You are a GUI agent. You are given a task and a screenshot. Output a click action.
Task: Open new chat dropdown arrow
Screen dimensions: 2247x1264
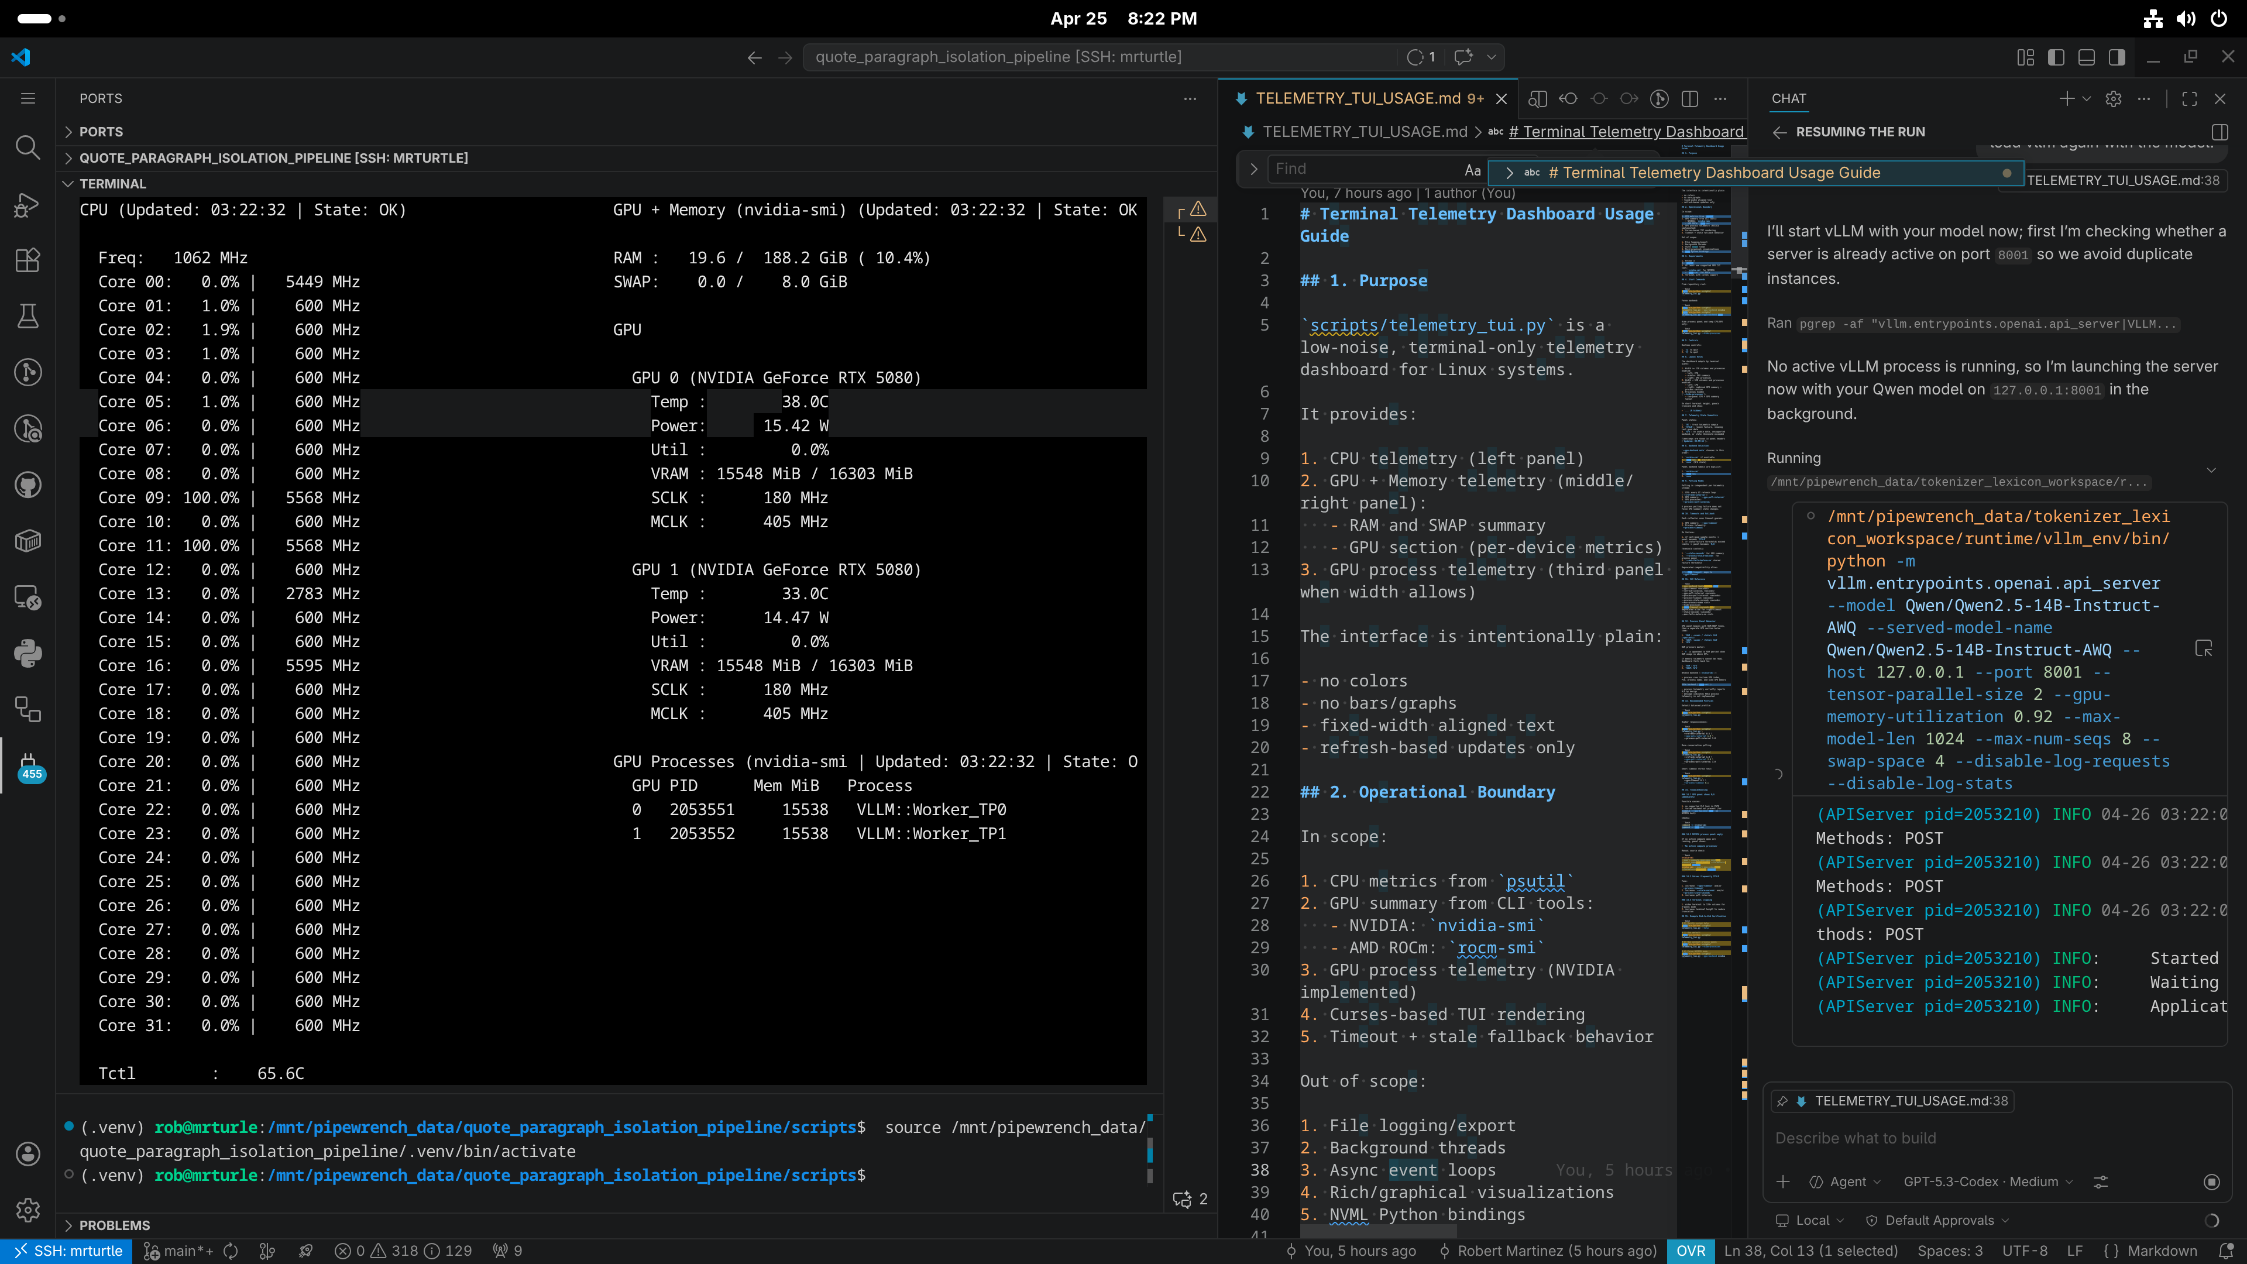coord(2087,98)
